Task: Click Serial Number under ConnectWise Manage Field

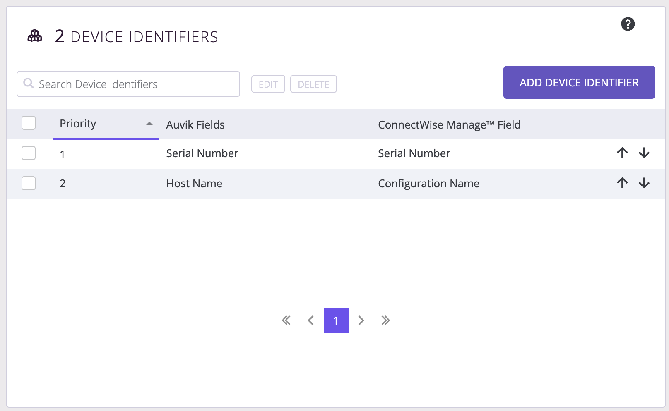Action: coord(414,153)
